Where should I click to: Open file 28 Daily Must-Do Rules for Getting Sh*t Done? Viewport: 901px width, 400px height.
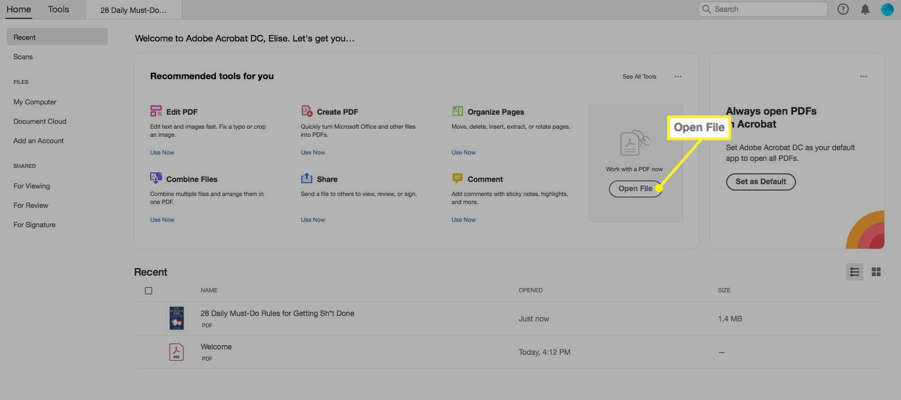(277, 313)
